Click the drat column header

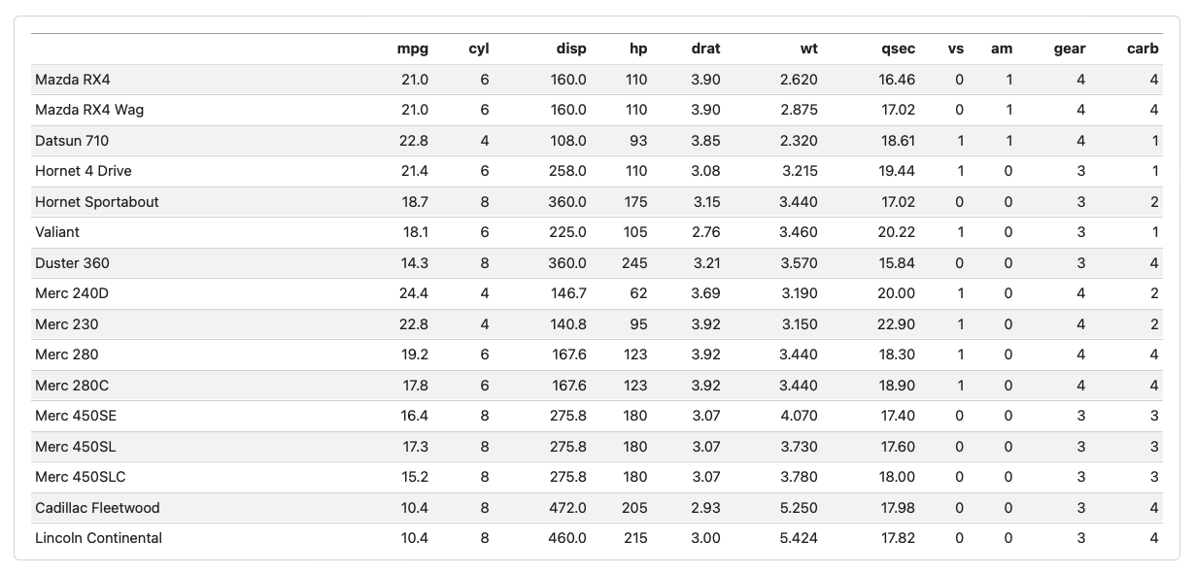click(705, 49)
